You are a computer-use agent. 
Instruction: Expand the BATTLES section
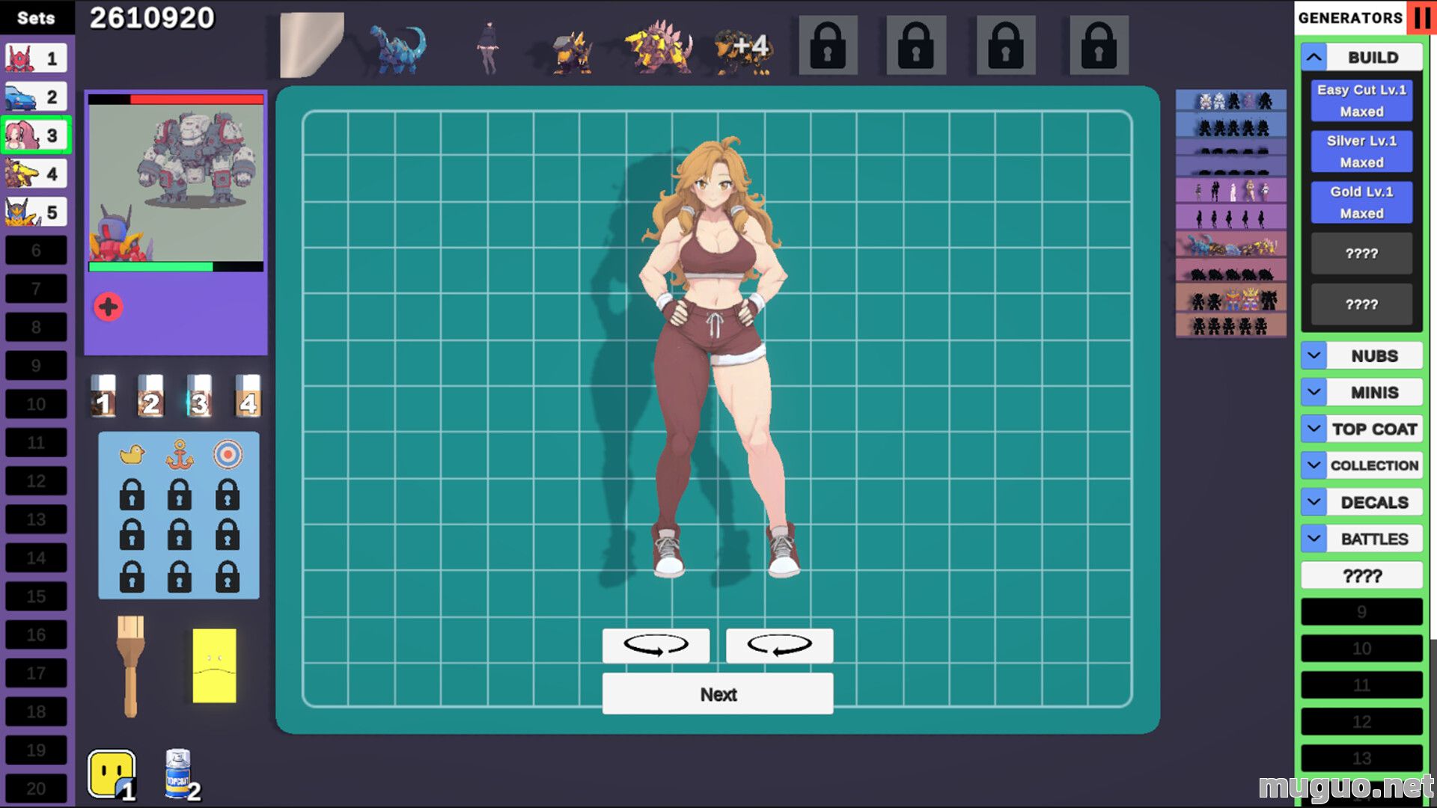point(1314,539)
